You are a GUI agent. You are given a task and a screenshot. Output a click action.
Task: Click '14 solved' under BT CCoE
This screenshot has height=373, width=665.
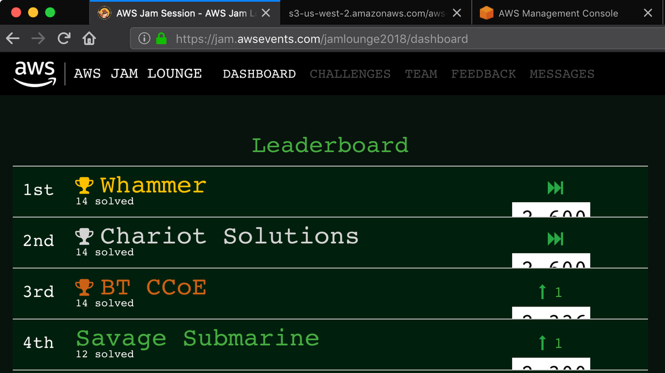[105, 303]
